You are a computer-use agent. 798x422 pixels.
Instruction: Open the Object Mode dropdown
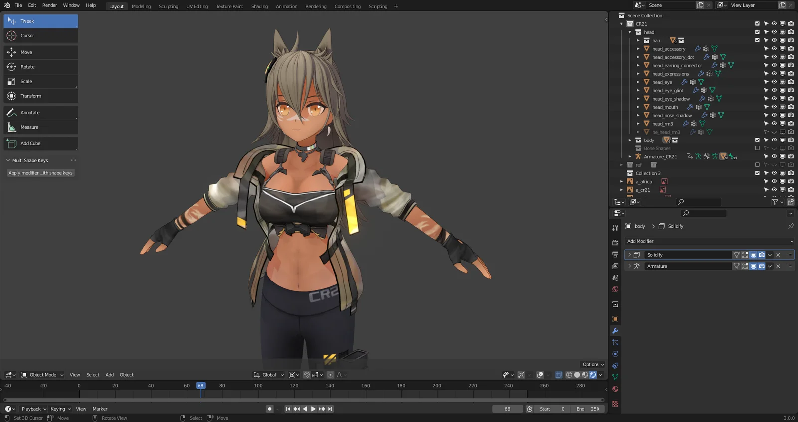[x=43, y=375]
